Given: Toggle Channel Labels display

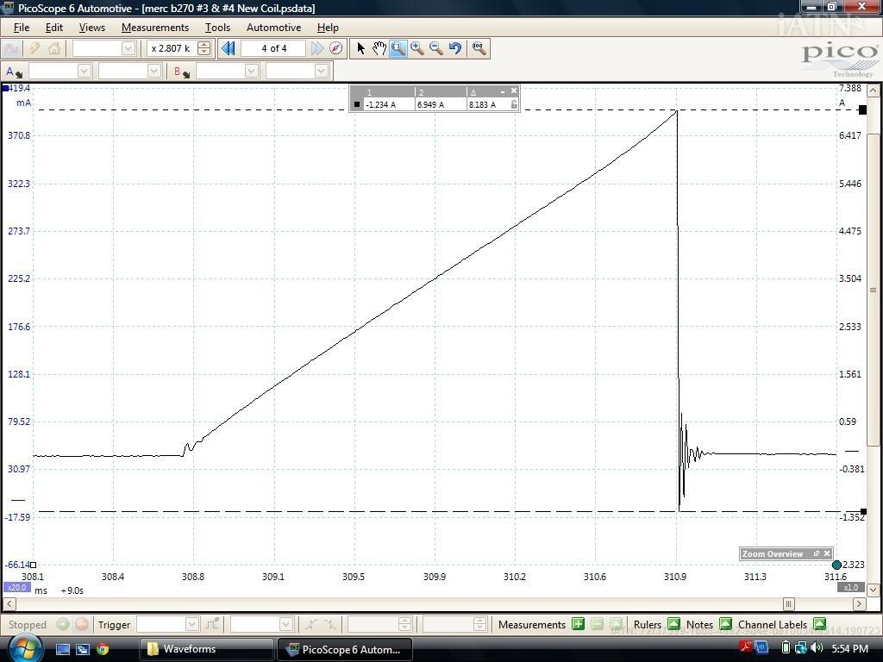Looking at the screenshot, I should pos(819,624).
